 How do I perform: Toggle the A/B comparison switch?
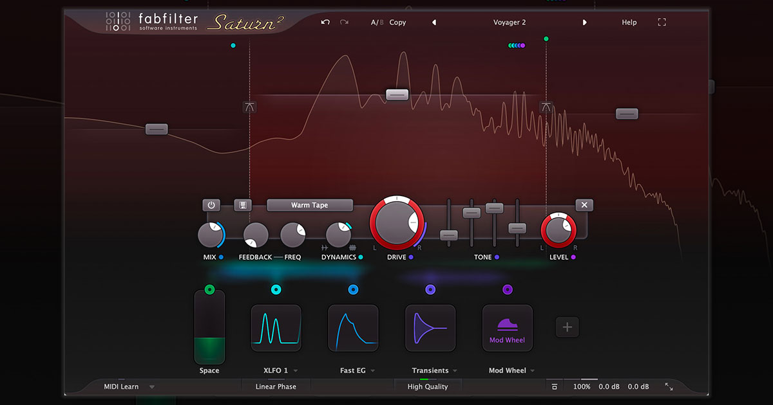(x=377, y=22)
